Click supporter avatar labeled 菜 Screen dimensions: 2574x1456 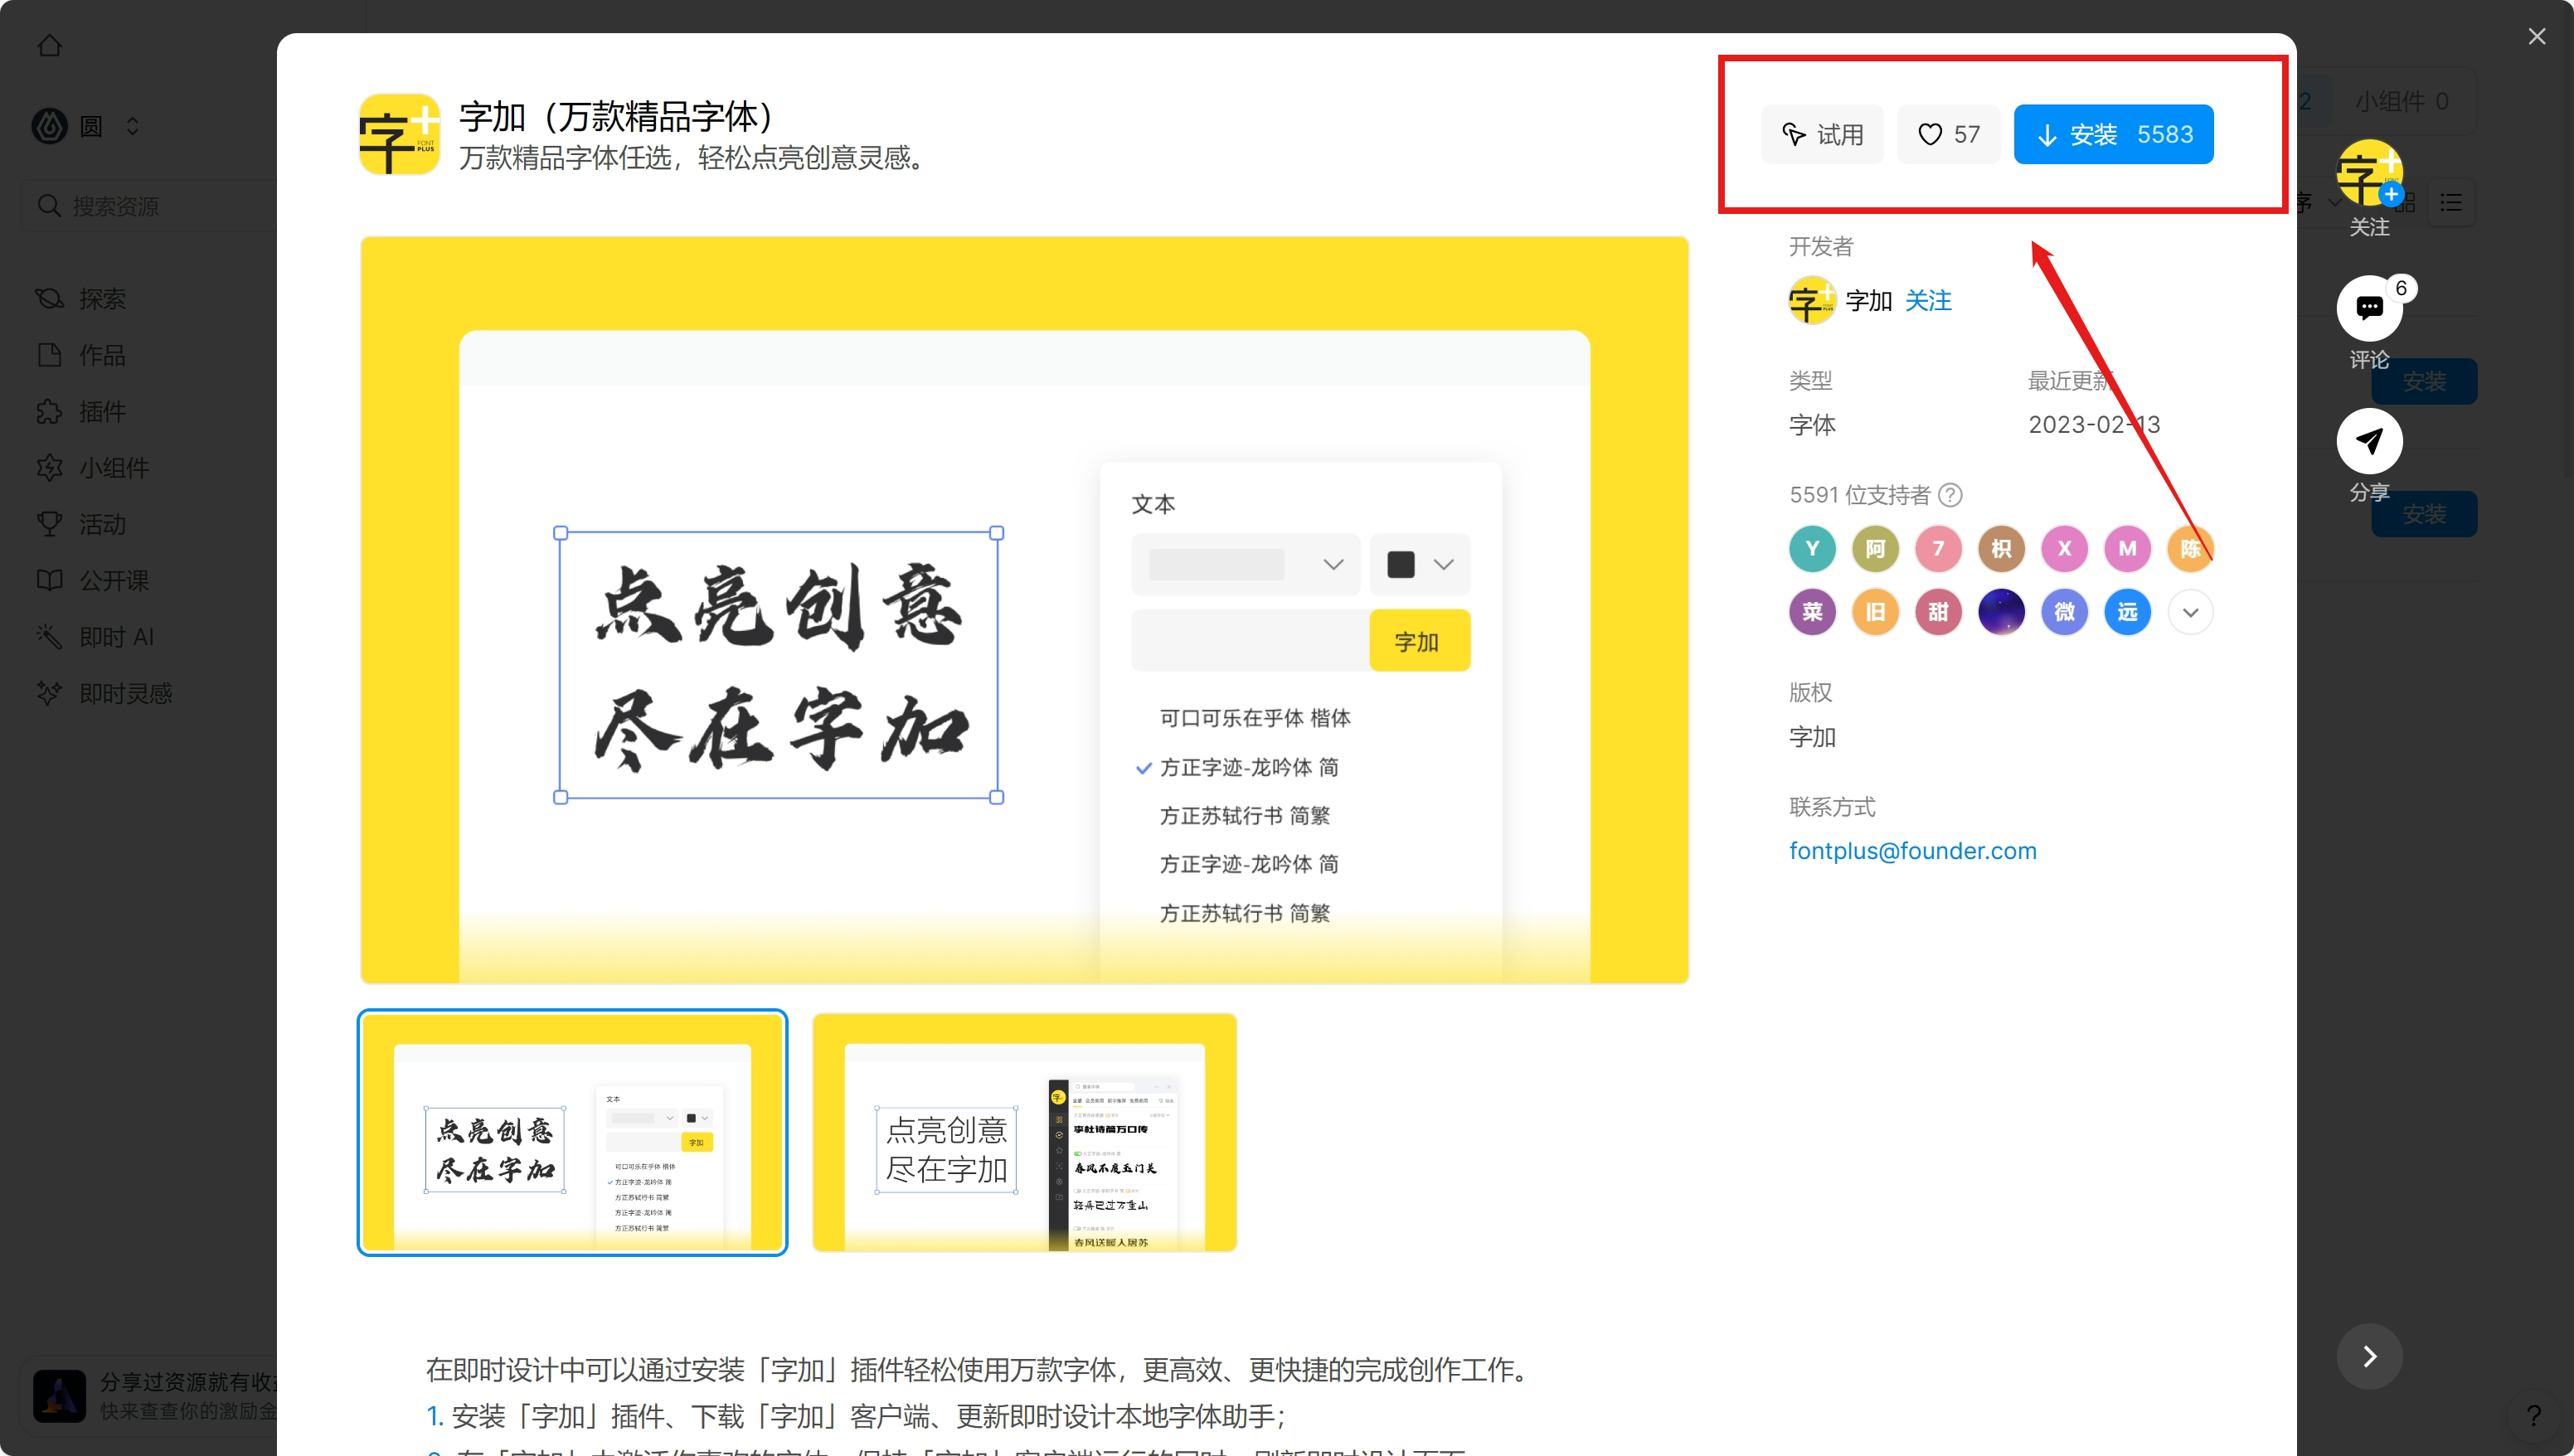click(x=1812, y=612)
